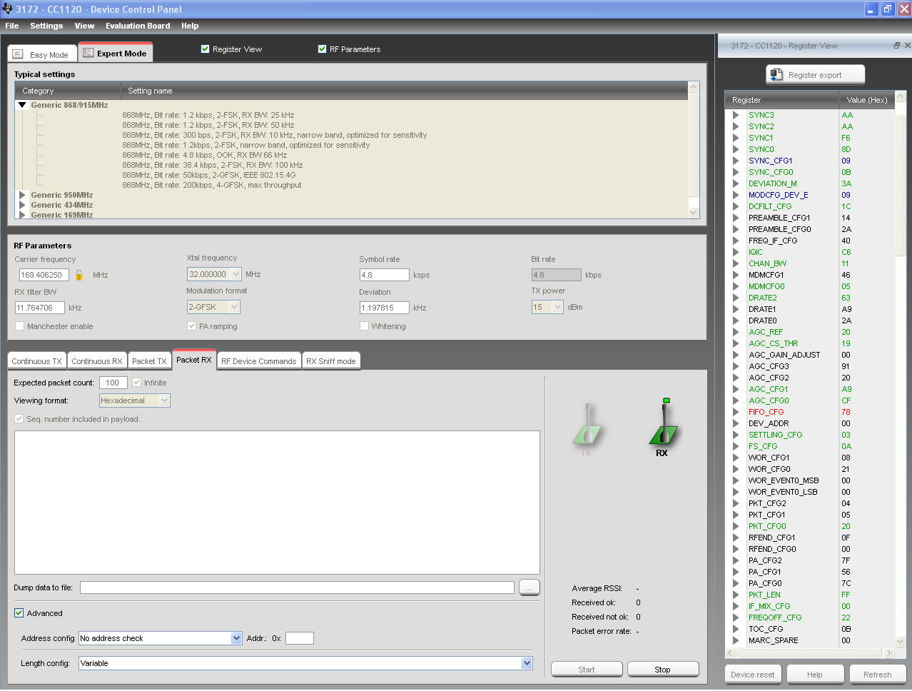Image resolution: width=912 pixels, height=691 pixels.
Task: Toggle the Infinite packet count checkbox
Action: click(136, 383)
